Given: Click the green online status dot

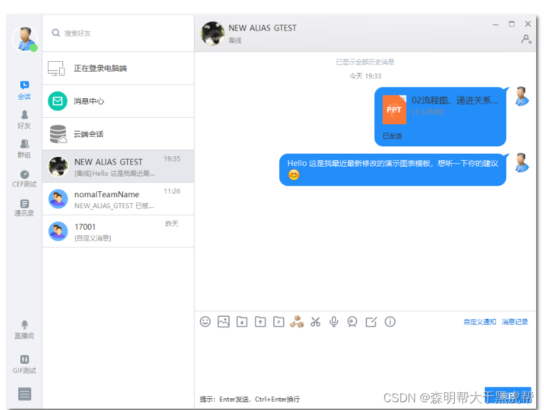Looking at the screenshot, I should point(34,48).
